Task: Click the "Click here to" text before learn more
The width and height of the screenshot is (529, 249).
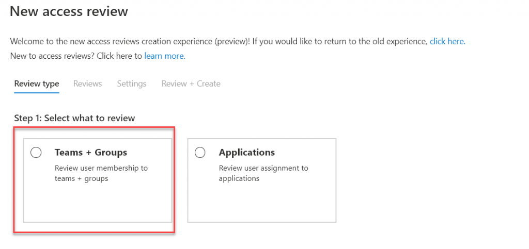Action: [x=119, y=56]
